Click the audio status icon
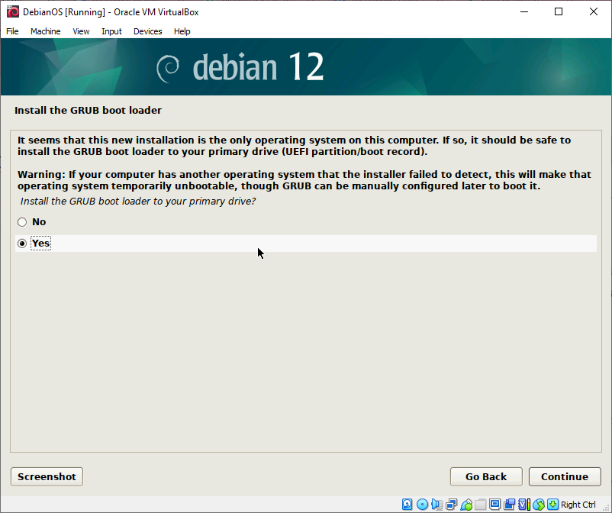612x513 pixels. tap(436, 505)
